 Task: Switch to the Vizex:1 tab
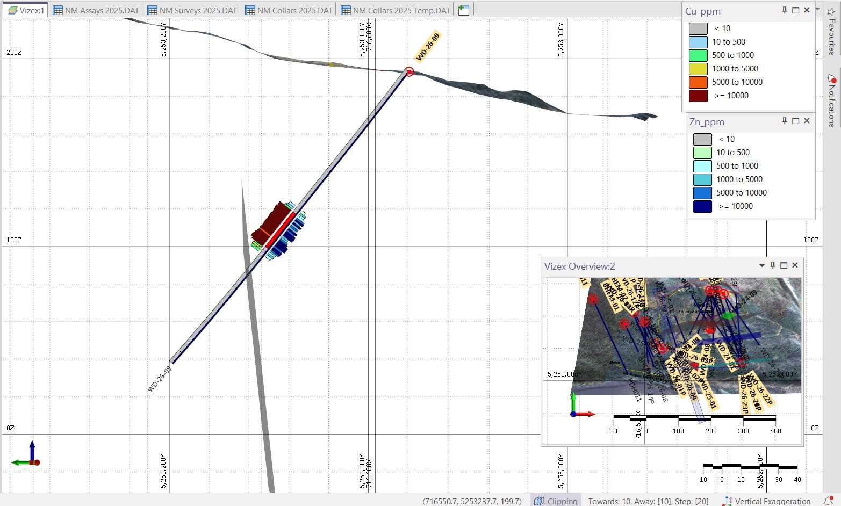click(26, 10)
